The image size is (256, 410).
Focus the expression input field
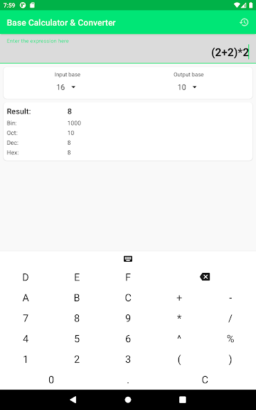click(x=128, y=48)
